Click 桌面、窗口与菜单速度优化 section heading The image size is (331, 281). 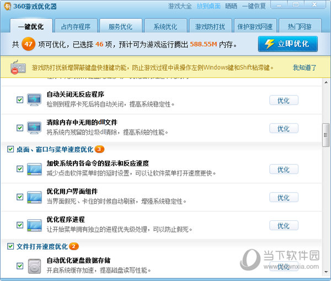click(x=55, y=150)
